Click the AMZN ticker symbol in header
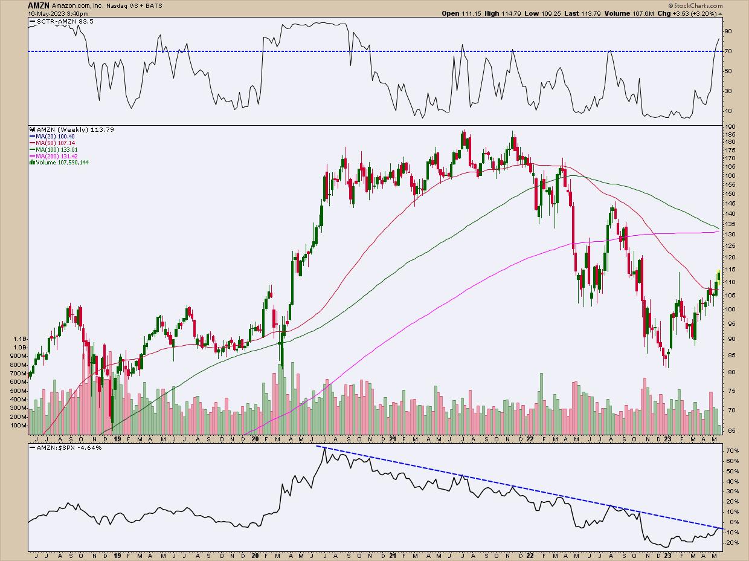 (x=39, y=5)
